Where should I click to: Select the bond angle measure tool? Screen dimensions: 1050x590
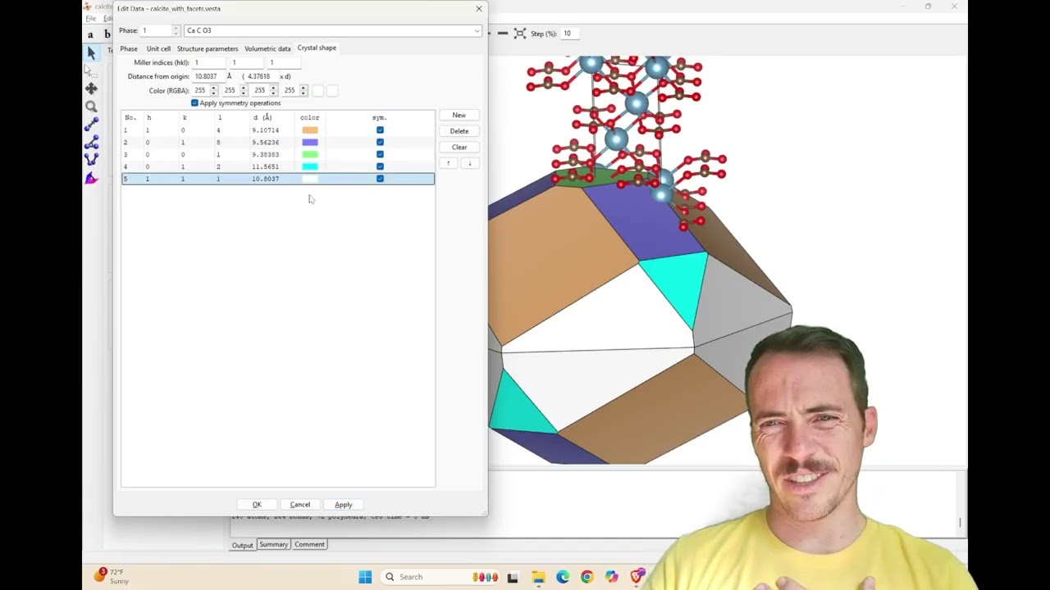pos(91,143)
